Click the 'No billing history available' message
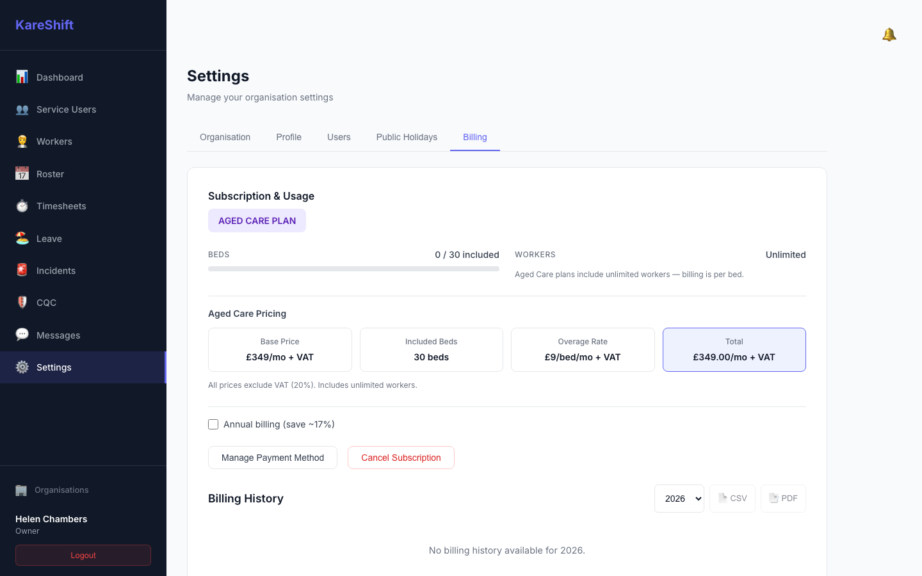This screenshot has height=576, width=922. (507, 550)
